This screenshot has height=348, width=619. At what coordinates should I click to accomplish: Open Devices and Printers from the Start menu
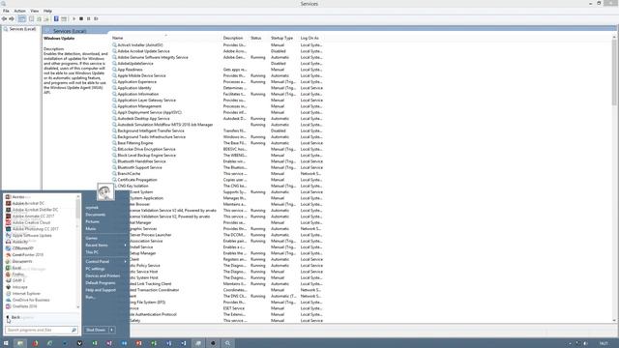click(103, 275)
